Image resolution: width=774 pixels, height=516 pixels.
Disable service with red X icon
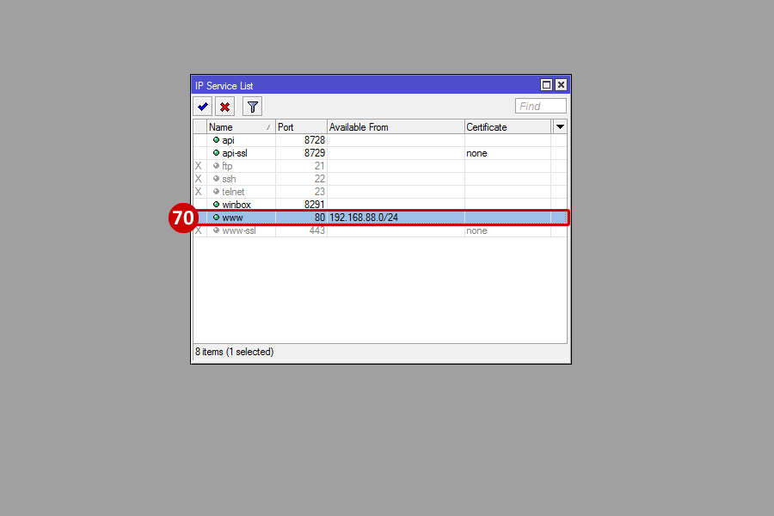(x=224, y=107)
